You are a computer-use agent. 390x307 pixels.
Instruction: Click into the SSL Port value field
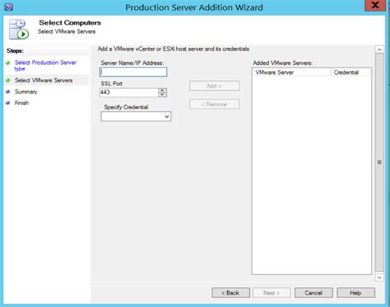(128, 92)
